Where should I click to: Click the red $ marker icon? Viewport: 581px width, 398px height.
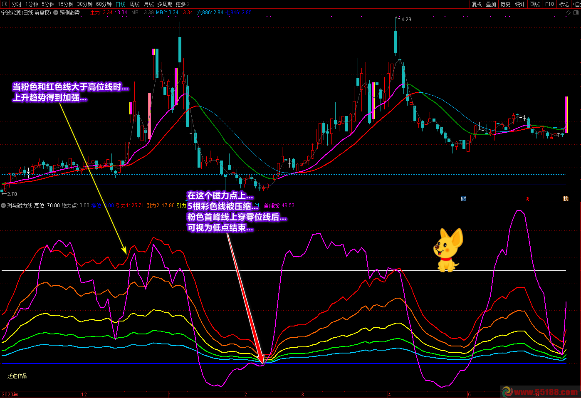pos(527,199)
